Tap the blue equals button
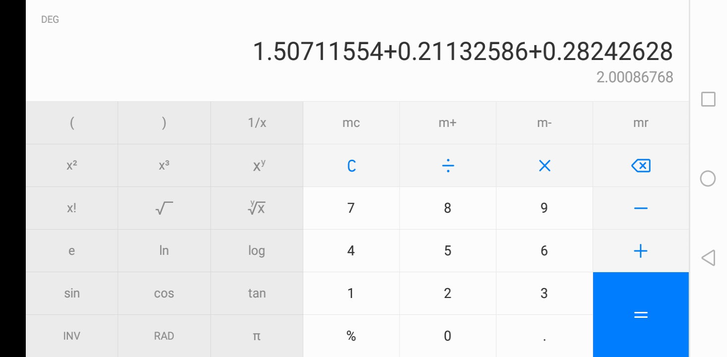The width and height of the screenshot is (727, 357). coord(641,314)
